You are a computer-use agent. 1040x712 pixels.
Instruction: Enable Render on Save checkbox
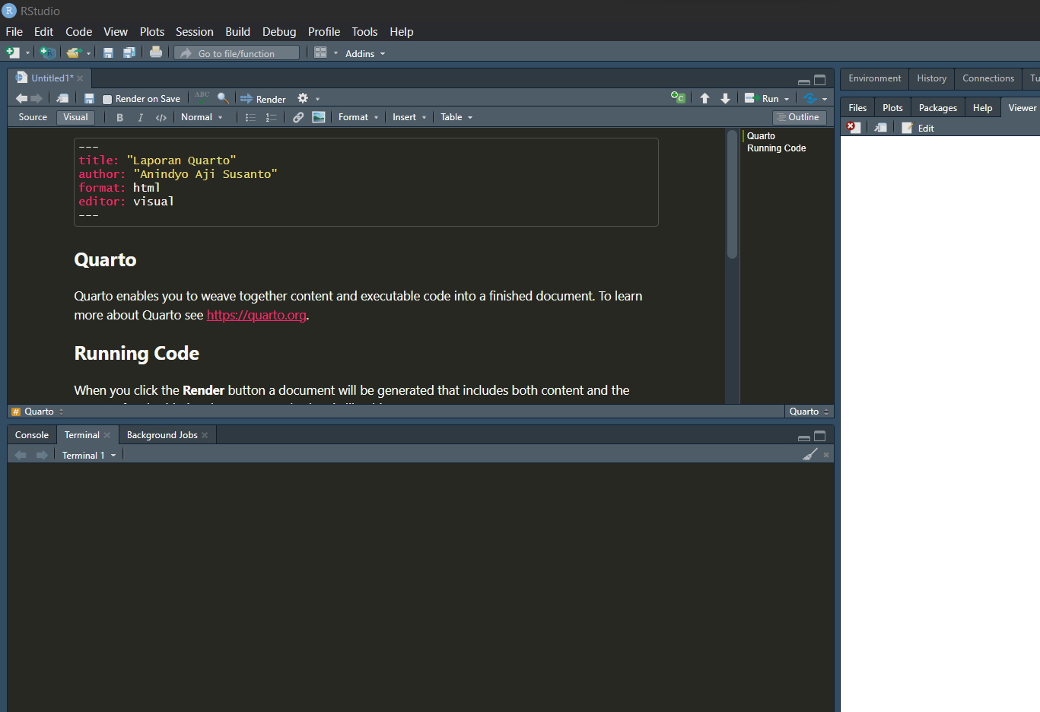click(107, 99)
